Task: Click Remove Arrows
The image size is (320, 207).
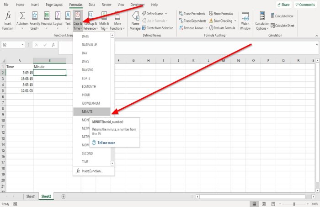Action: tap(192, 28)
